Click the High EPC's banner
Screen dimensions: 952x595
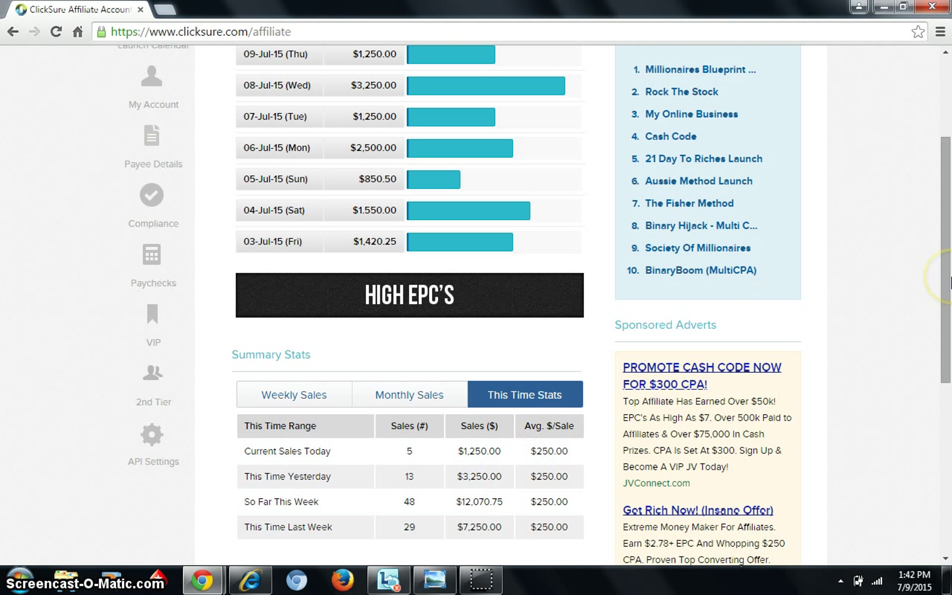(409, 295)
